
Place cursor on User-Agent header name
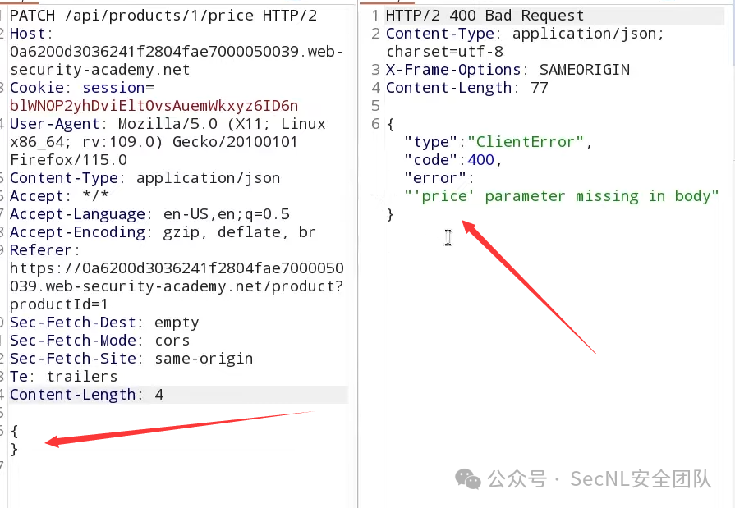click(x=55, y=124)
